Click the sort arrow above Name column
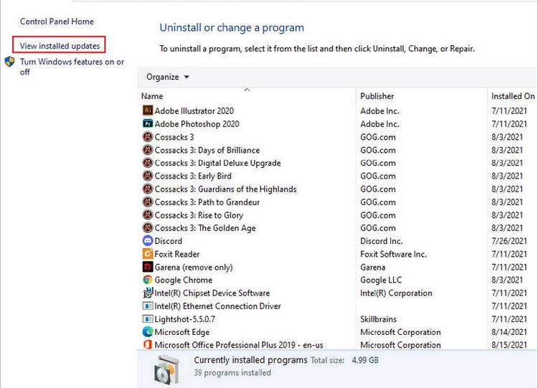This screenshot has width=538, height=388. point(247,90)
